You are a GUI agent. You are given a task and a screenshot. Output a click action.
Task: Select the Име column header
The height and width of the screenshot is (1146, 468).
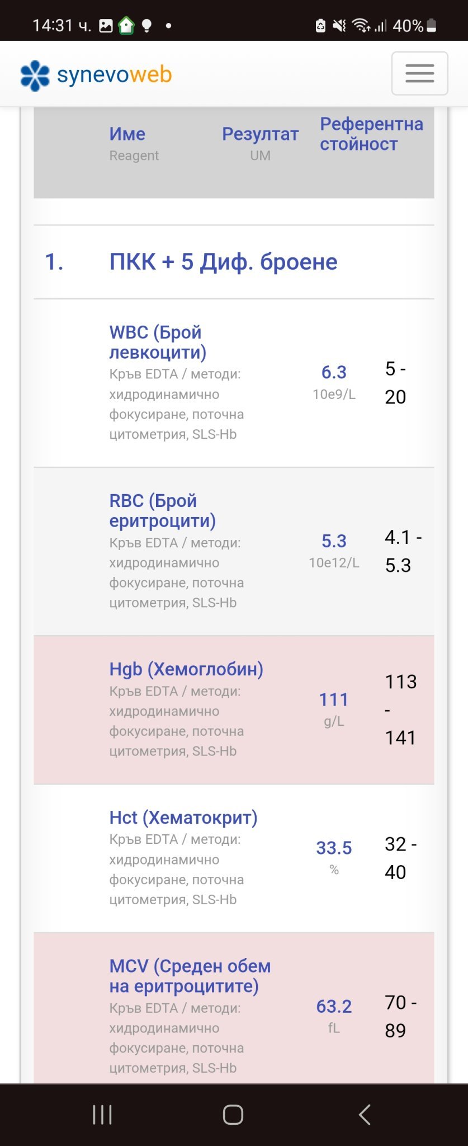[127, 134]
